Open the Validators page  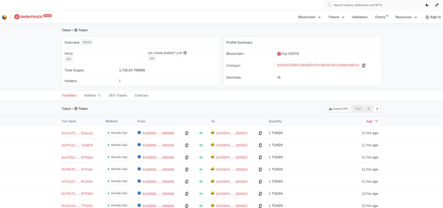359,17
